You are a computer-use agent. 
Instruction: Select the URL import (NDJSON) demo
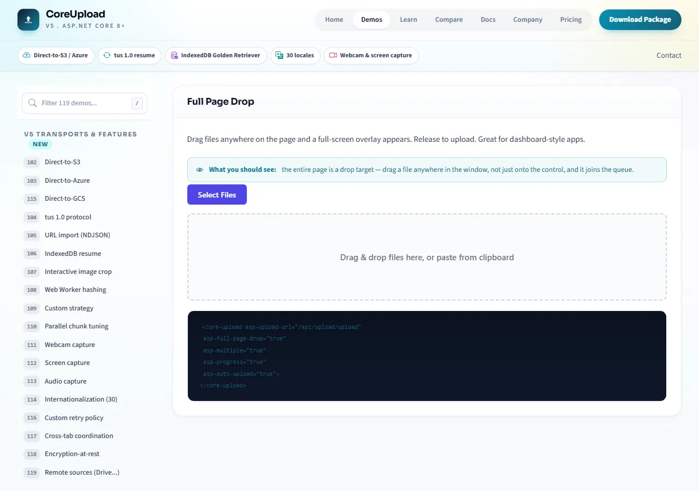(x=85, y=235)
